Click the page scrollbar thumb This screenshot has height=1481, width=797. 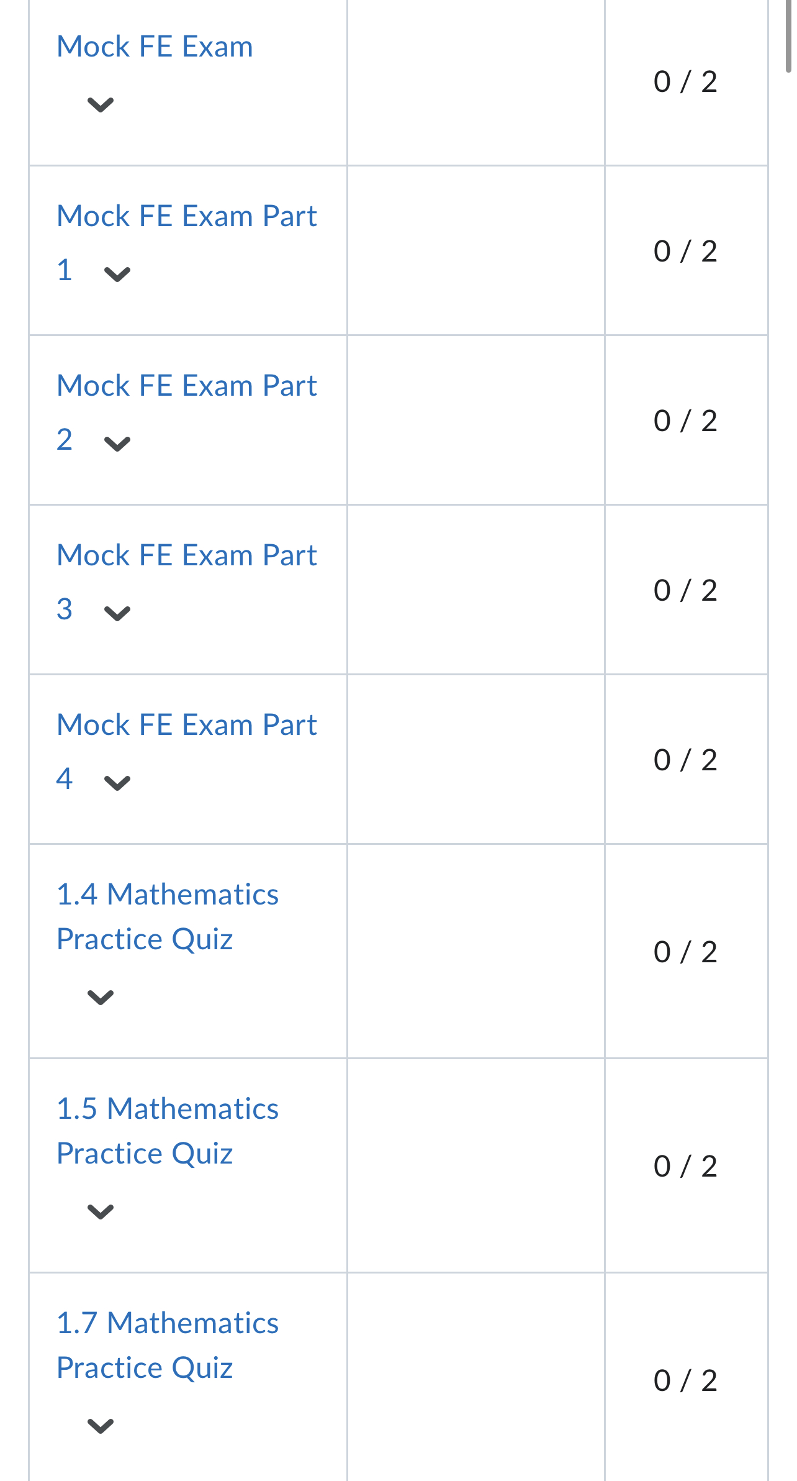pyautogui.click(x=789, y=36)
